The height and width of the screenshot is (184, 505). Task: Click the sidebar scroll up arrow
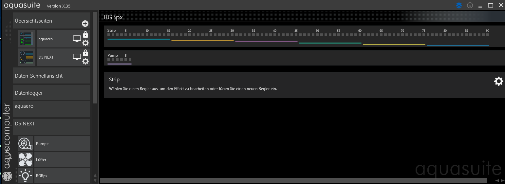(95, 175)
